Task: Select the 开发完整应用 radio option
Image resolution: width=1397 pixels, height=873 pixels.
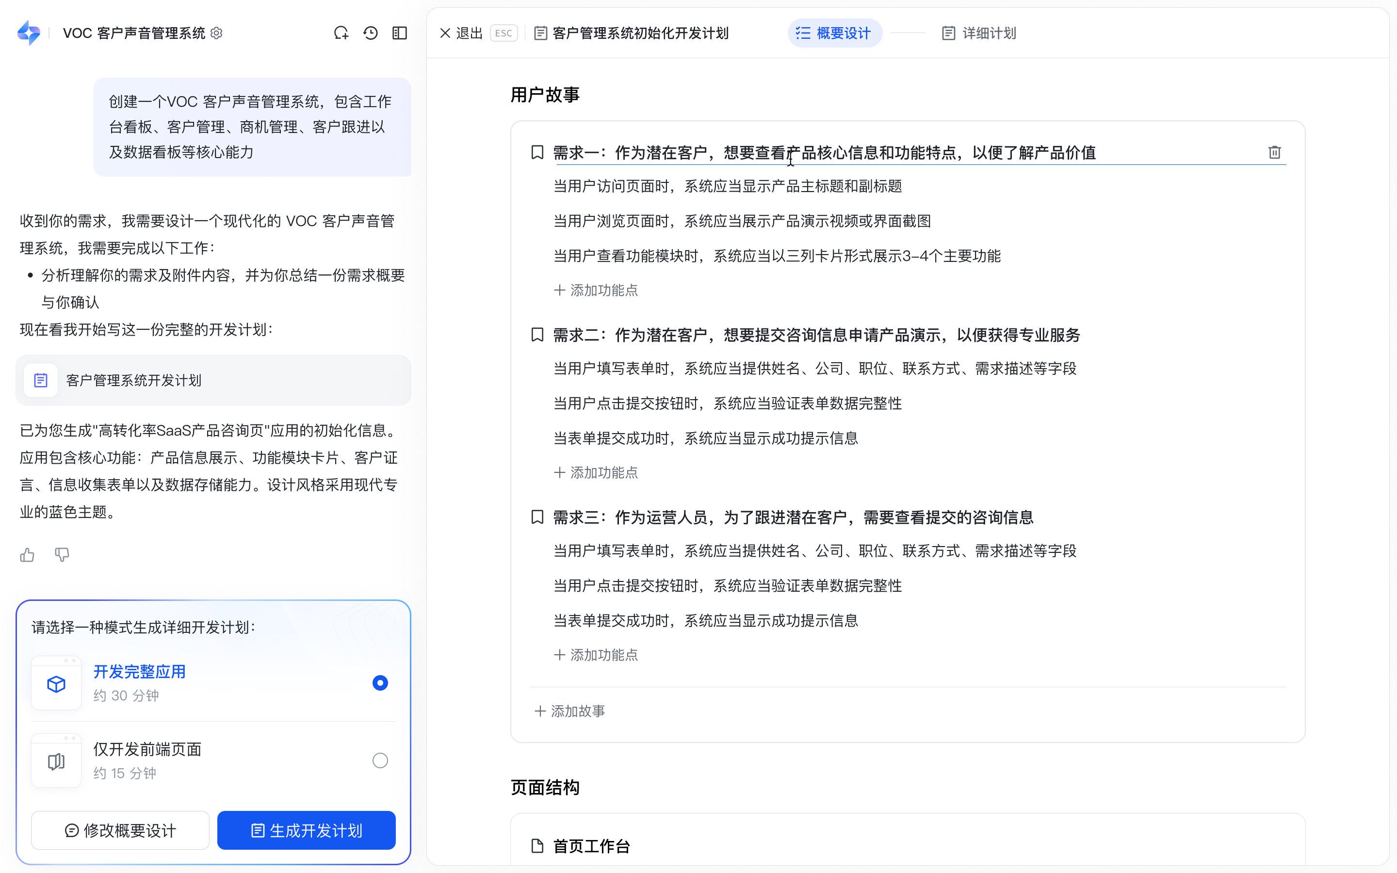Action: (x=380, y=683)
